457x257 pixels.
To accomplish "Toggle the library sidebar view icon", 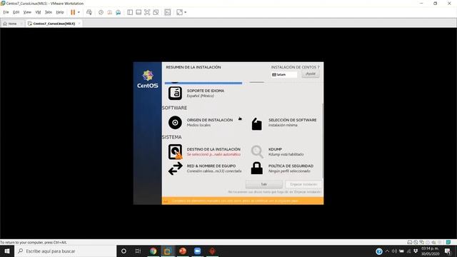I will tap(130, 12).
